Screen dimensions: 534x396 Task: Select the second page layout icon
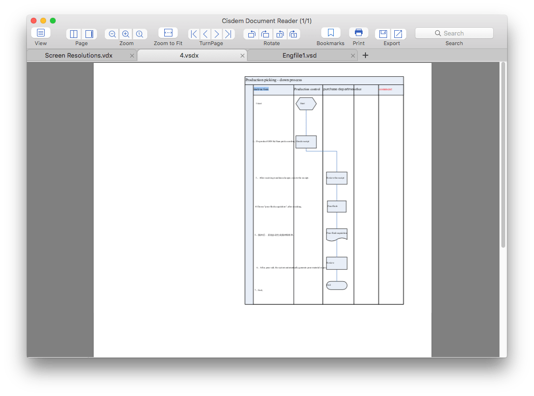coord(89,34)
